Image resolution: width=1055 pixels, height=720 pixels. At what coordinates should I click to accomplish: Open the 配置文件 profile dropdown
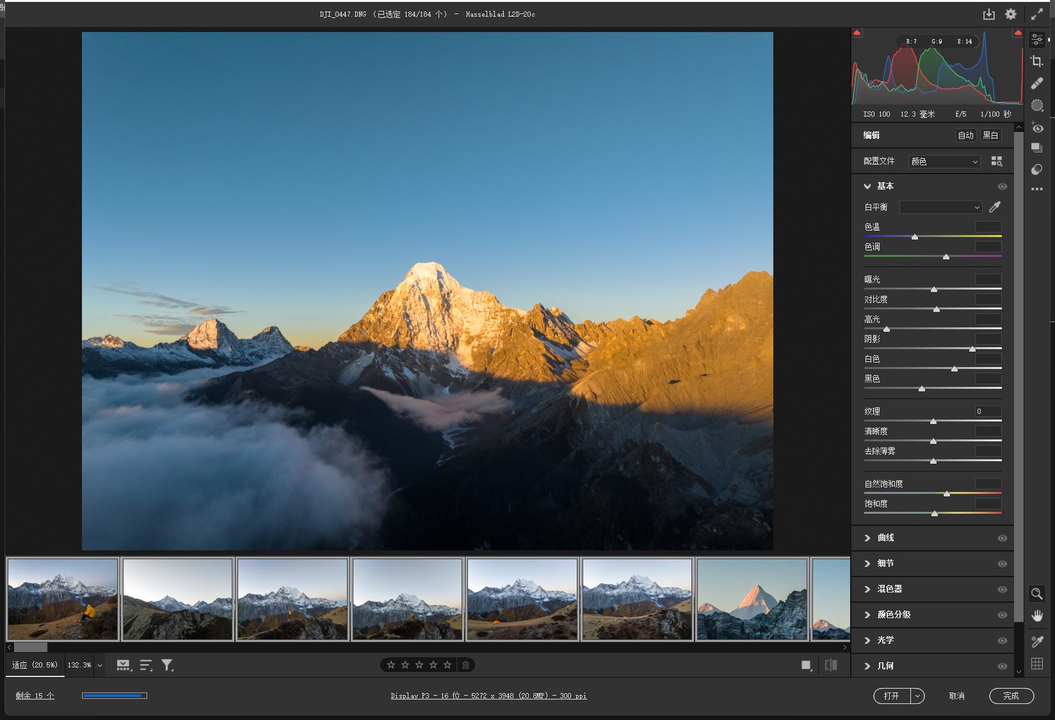click(x=944, y=161)
